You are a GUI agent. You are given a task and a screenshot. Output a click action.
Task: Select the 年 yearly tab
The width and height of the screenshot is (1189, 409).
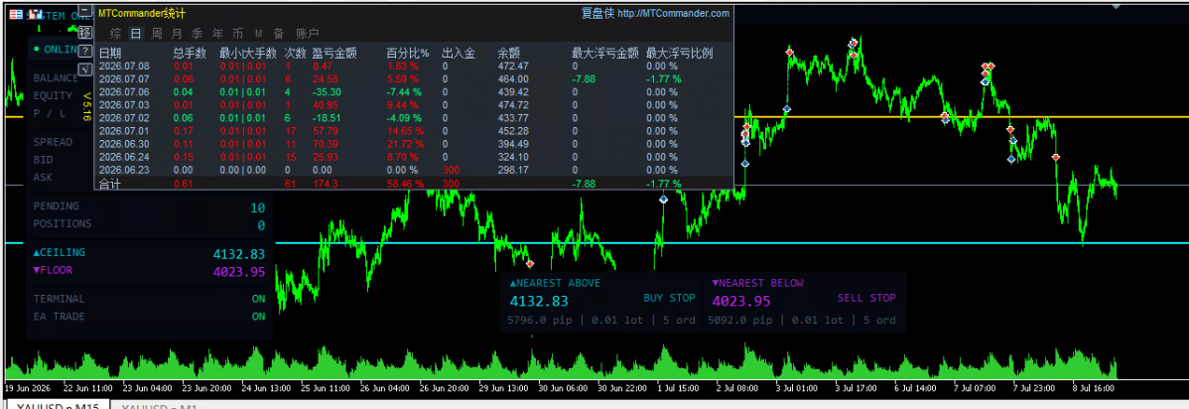click(217, 34)
